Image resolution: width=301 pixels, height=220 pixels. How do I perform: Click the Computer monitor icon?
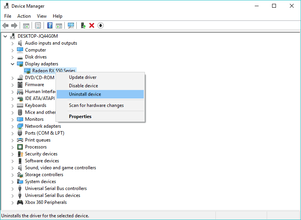(x=20, y=50)
